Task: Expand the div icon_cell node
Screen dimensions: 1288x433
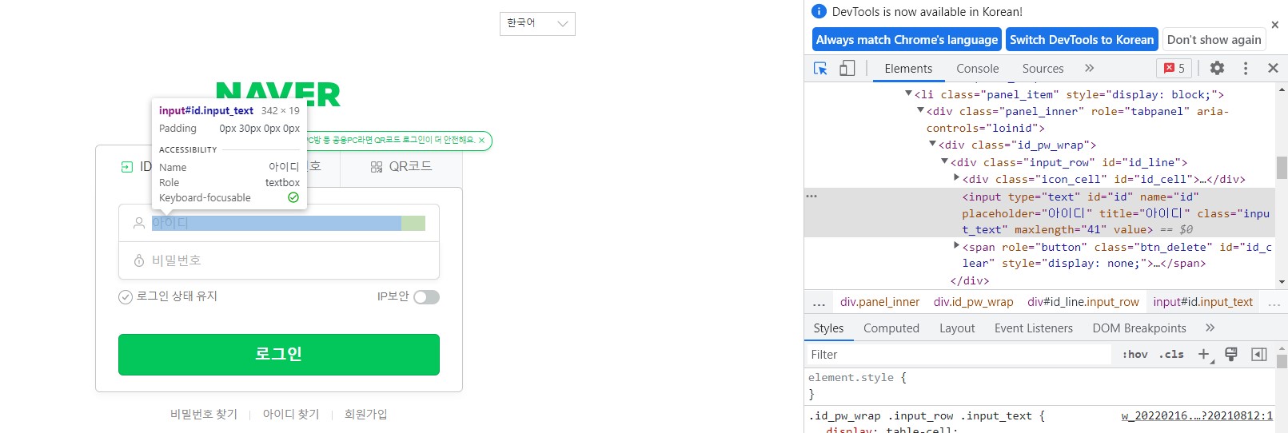Action: coord(956,178)
